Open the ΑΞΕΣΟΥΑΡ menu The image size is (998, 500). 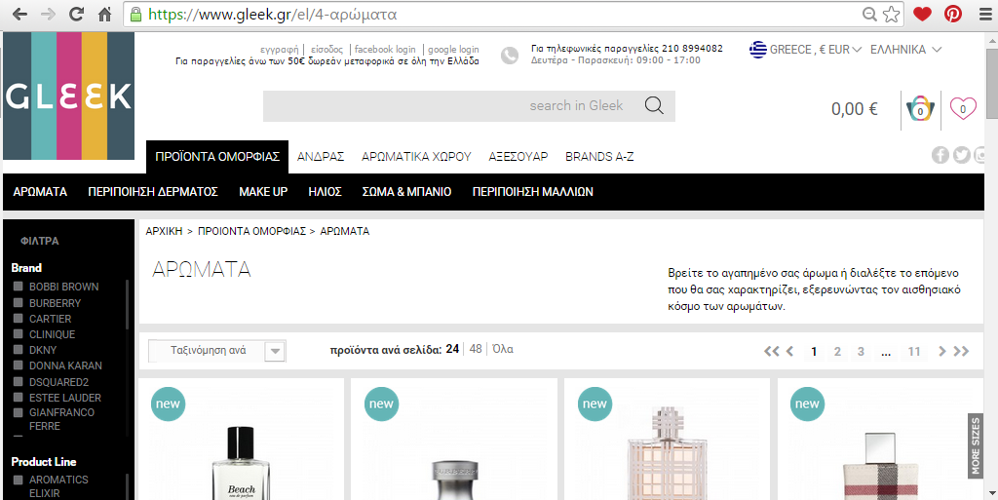[518, 157]
